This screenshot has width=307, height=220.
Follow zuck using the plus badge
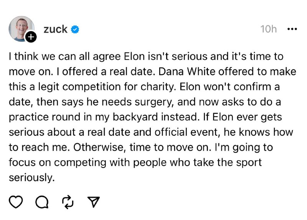pyautogui.click(x=32, y=37)
